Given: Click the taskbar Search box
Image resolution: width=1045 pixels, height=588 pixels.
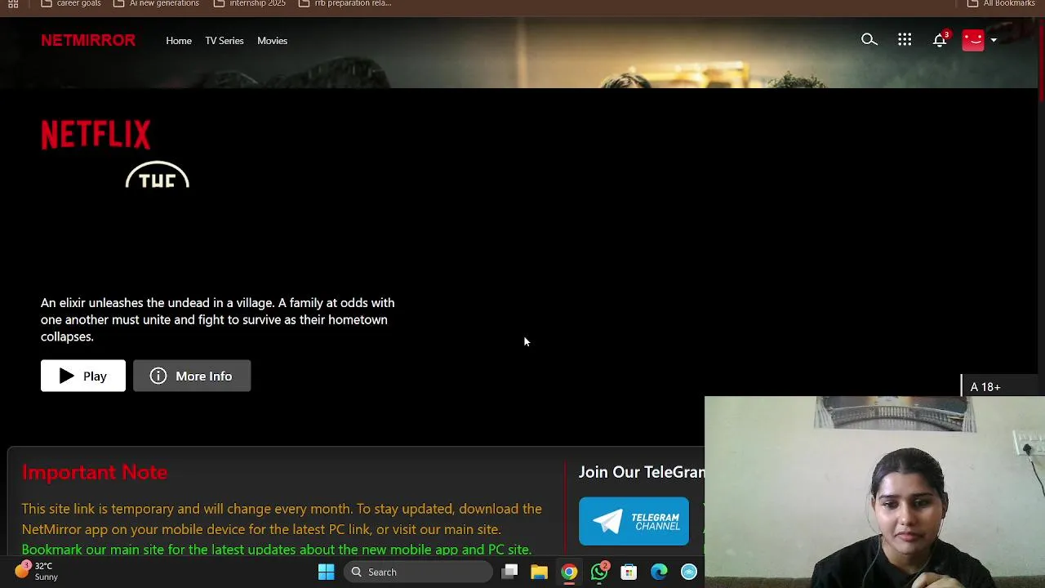Looking at the screenshot, I should pos(418,572).
